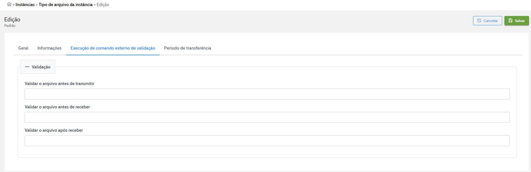Click the circle-slash icon on Cancelar
The height and width of the screenshot is (172, 531).
tap(479, 20)
